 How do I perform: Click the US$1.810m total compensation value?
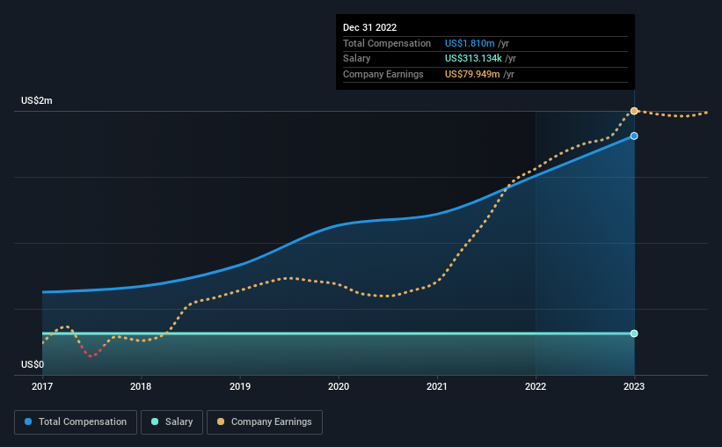pyautogui.click(x=470, y=43)
